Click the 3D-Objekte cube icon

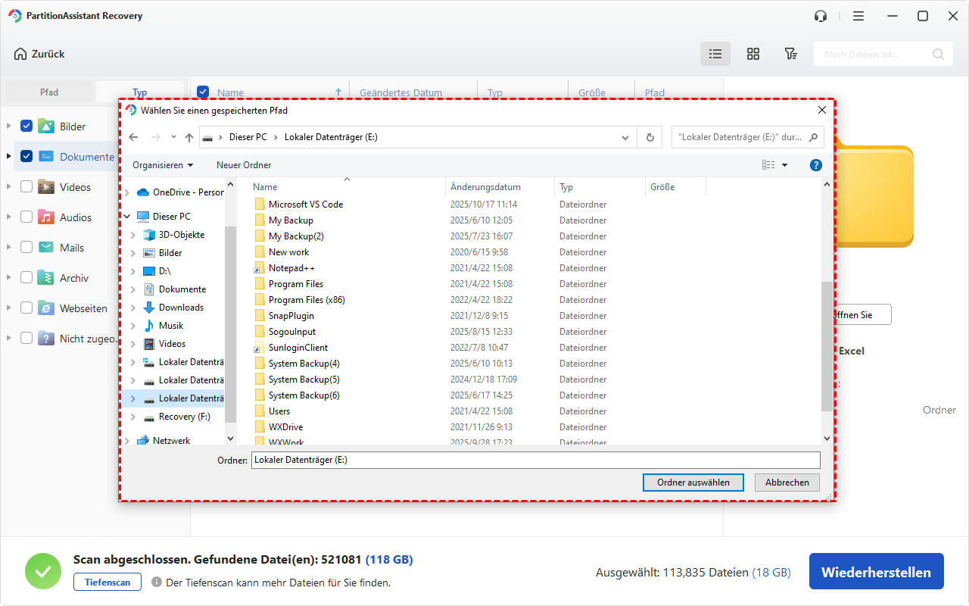tap(149, 235)
